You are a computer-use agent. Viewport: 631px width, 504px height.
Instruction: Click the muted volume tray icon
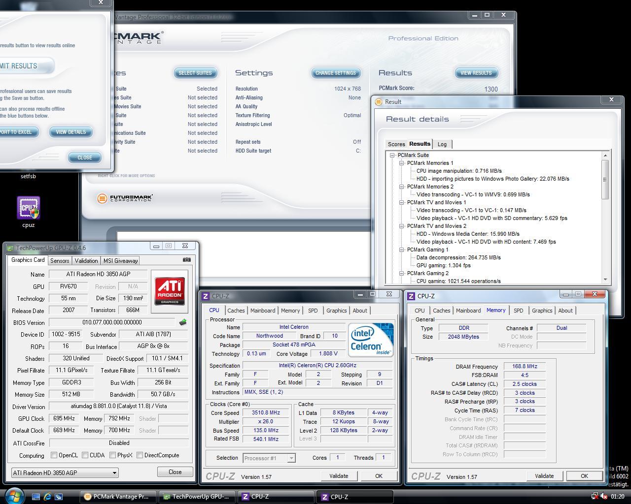coord(604,496)
